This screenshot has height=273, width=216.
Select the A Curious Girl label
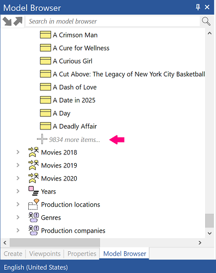[x=72, y=61]
